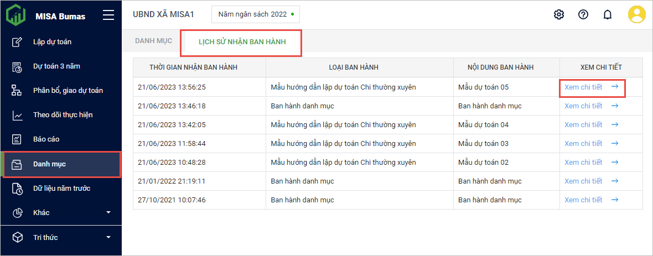
Task: Click the Phân bổ, giao dự toán icon
Action: (x=17, y=90)
